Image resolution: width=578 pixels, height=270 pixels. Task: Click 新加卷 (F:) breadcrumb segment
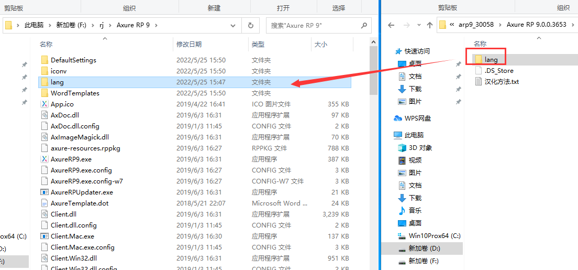pos(71,26)
